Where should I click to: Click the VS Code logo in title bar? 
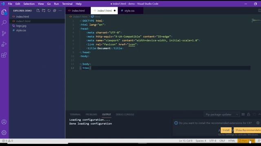click(3, 4)
